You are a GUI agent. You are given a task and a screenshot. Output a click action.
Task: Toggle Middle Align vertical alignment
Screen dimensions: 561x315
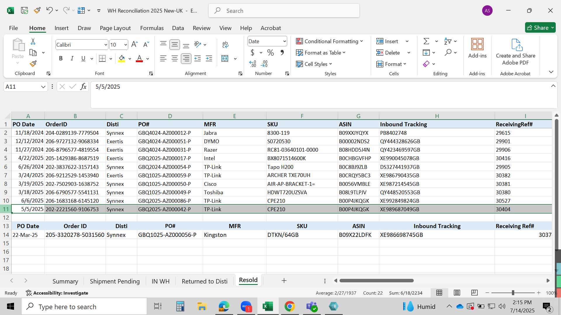pyautogui.click(x=175, y=44)
